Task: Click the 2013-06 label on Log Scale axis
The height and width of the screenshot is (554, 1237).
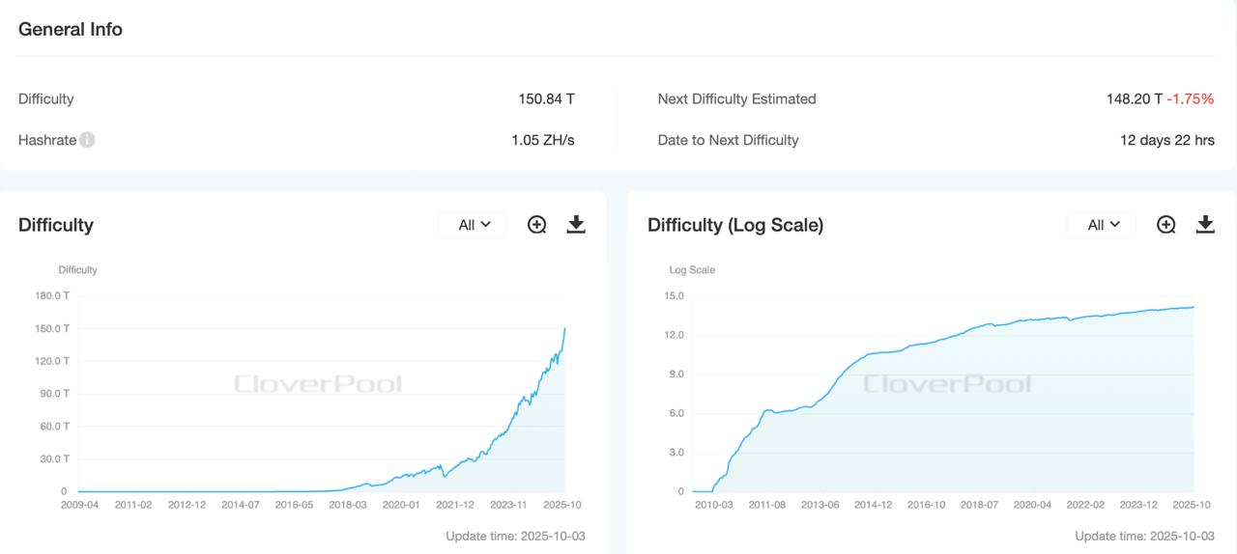Action: click(820, 505)
